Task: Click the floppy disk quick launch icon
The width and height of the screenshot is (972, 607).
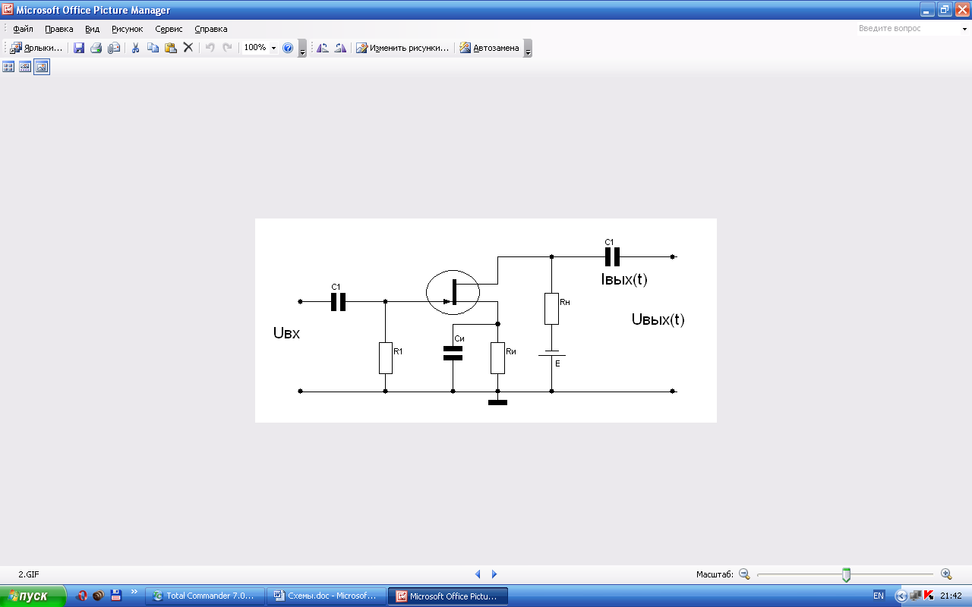Action: click(x=116, y=596)
